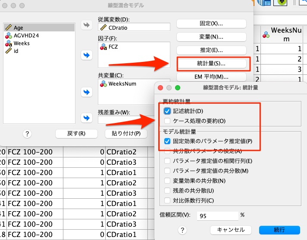This screenshot has height=240, width=307.
Task: Click blue arrow beside residual weight field
Action: point(88,117)
